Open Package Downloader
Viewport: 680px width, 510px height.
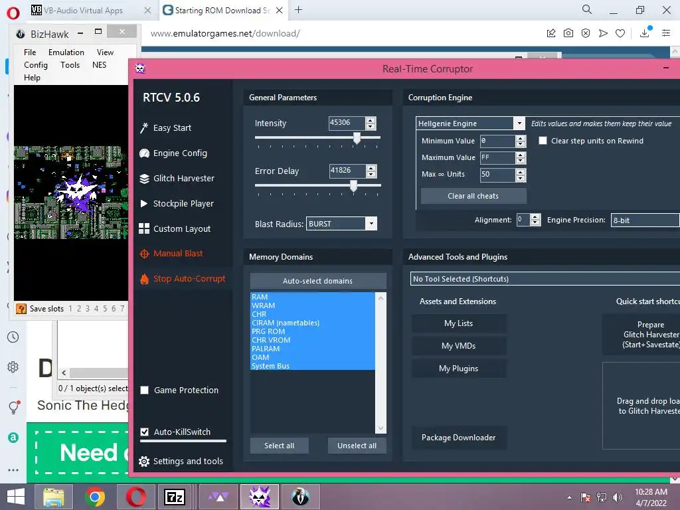458,438
